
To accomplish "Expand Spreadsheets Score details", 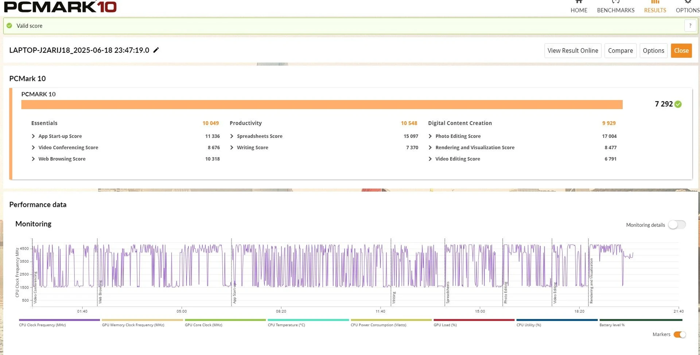I will [232, 136].
